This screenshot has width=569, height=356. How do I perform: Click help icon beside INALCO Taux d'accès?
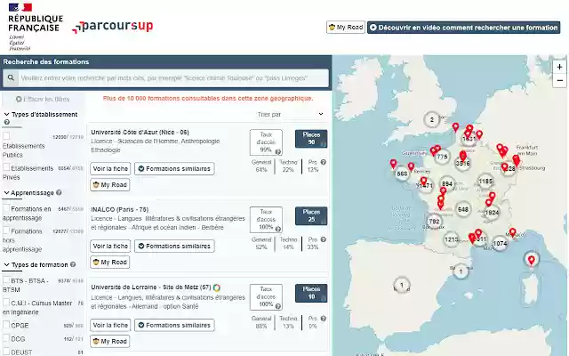(278, 239)
